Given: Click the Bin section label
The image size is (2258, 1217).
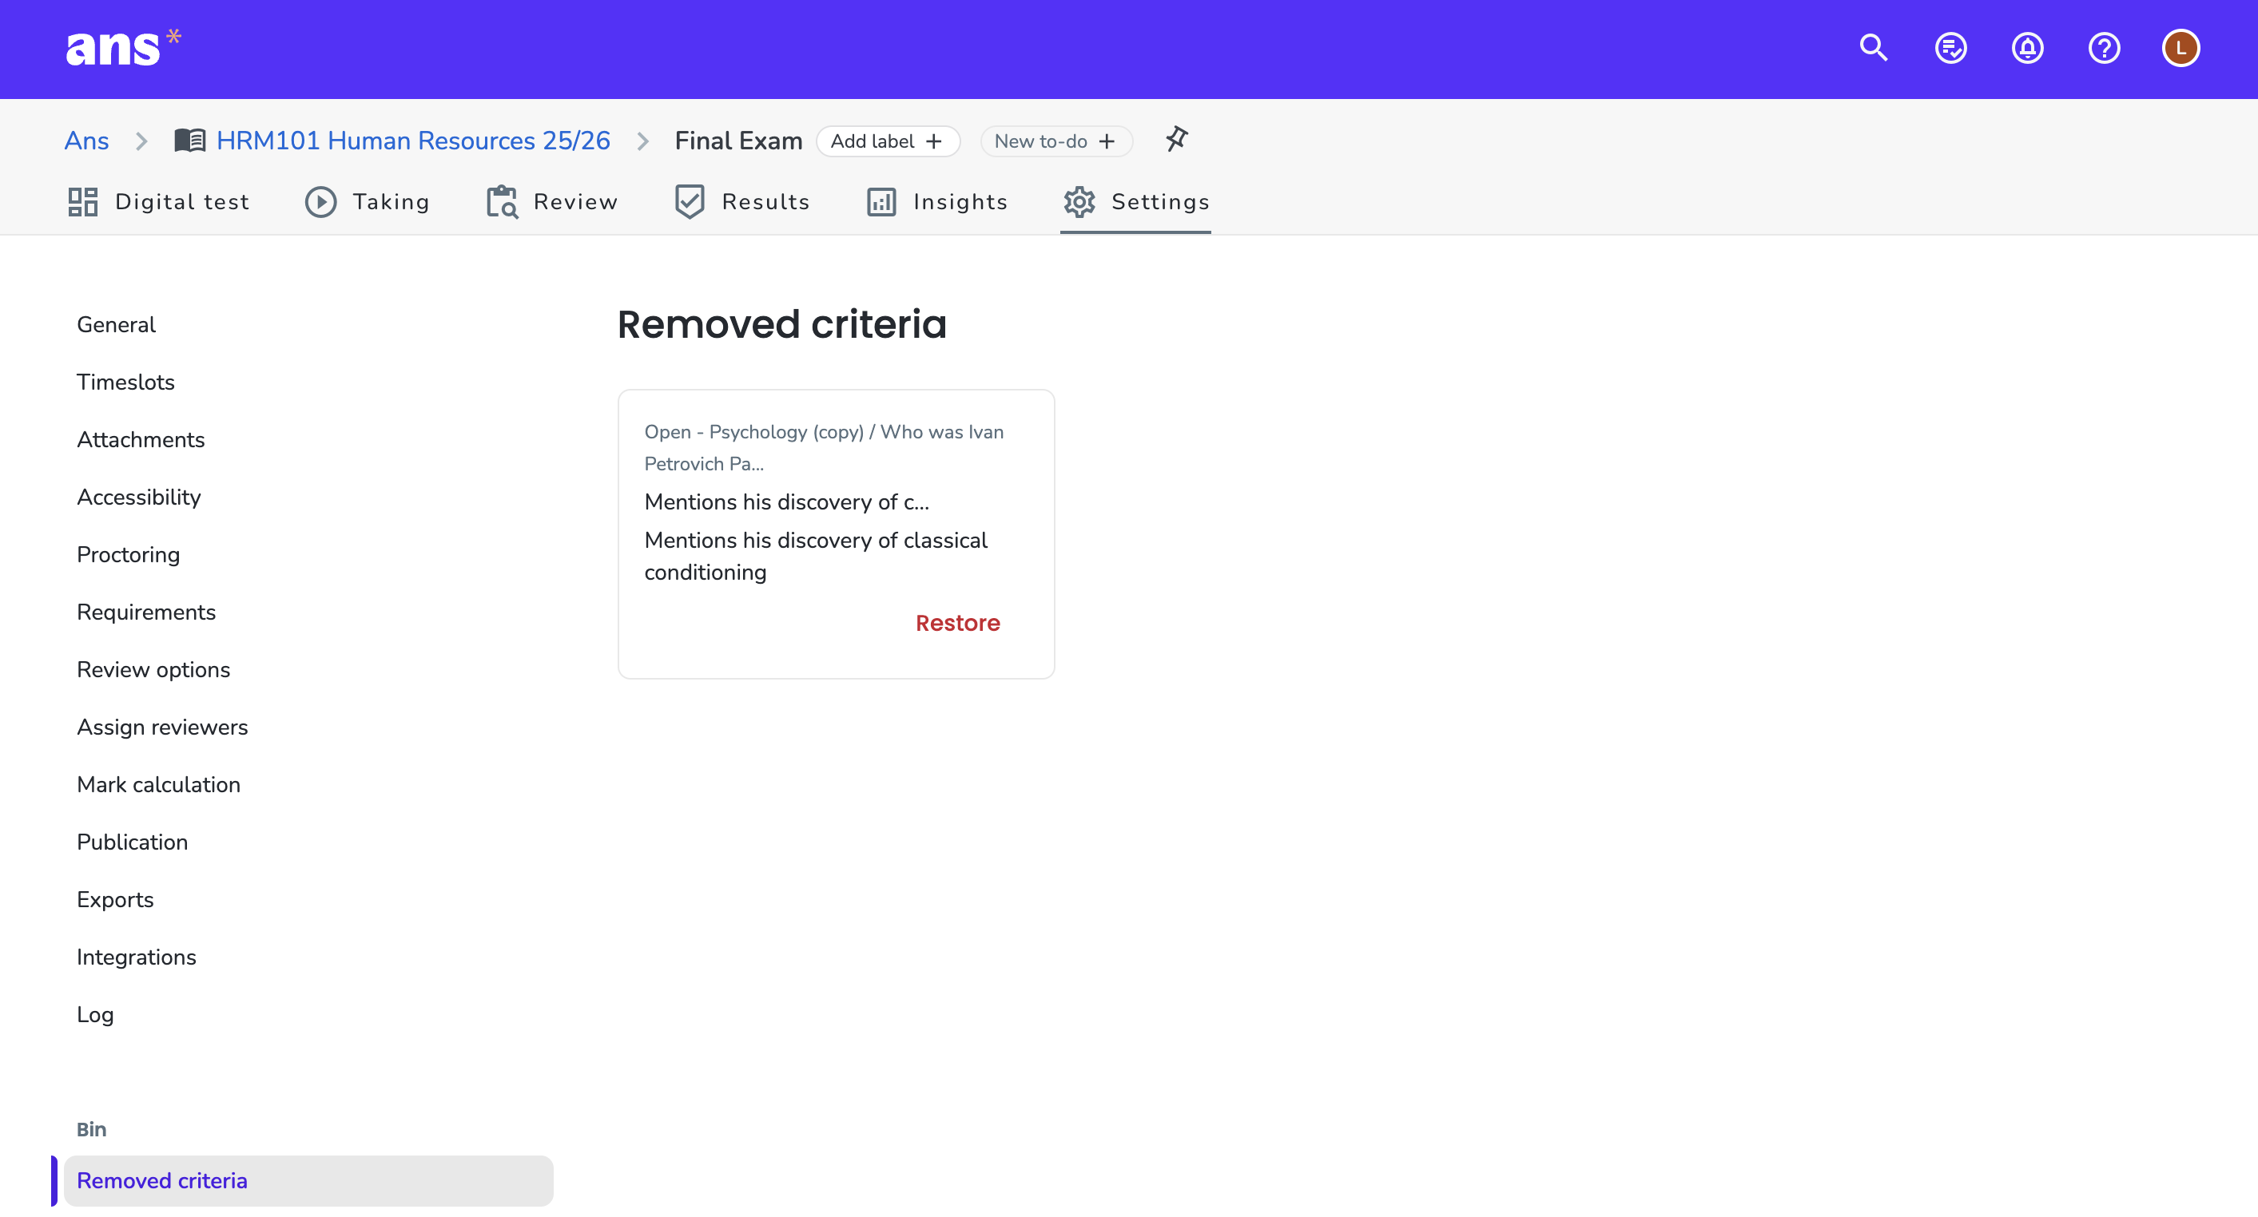Looking at the screenshot, I should coord(91,1129).
